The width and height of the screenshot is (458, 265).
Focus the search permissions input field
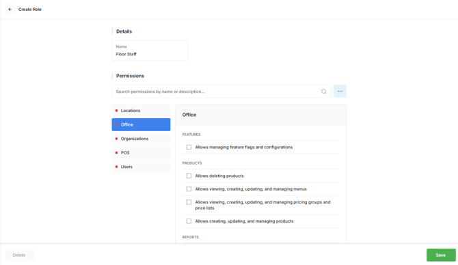tap(221, 92)
